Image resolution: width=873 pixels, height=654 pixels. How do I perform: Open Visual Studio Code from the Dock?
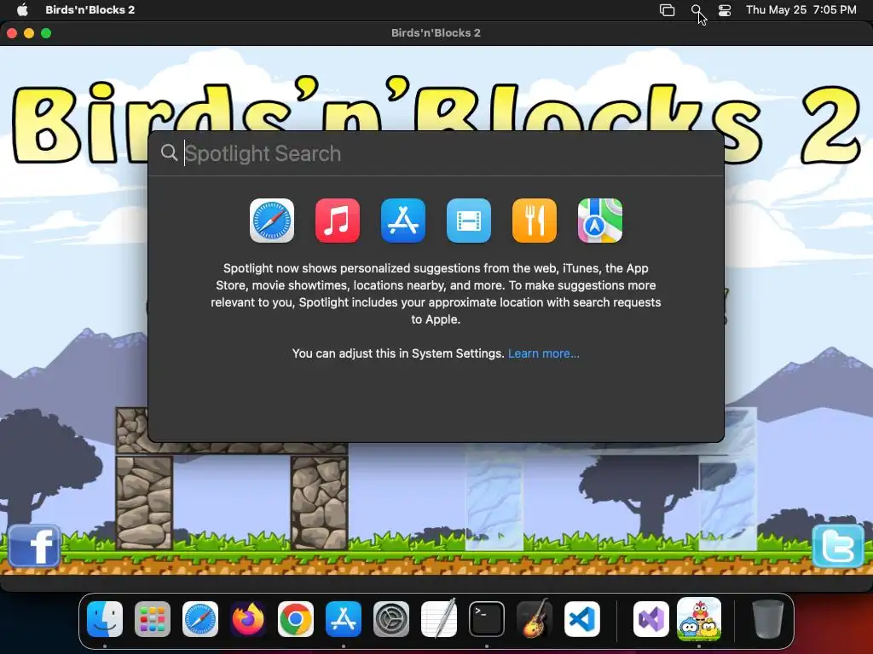point(582,619)
